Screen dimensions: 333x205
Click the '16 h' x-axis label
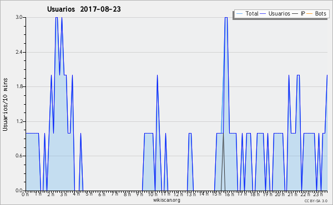229,194
